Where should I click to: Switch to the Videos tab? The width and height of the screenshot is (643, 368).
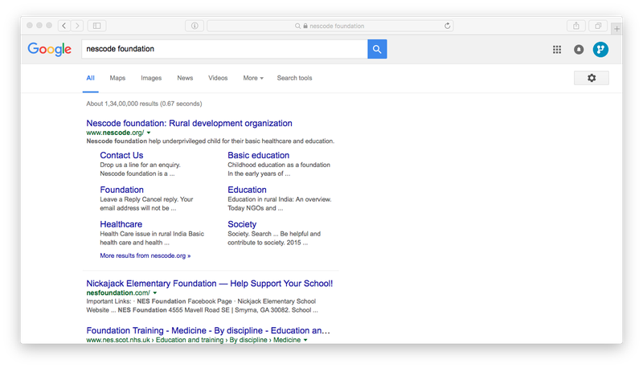pos(218,78)
